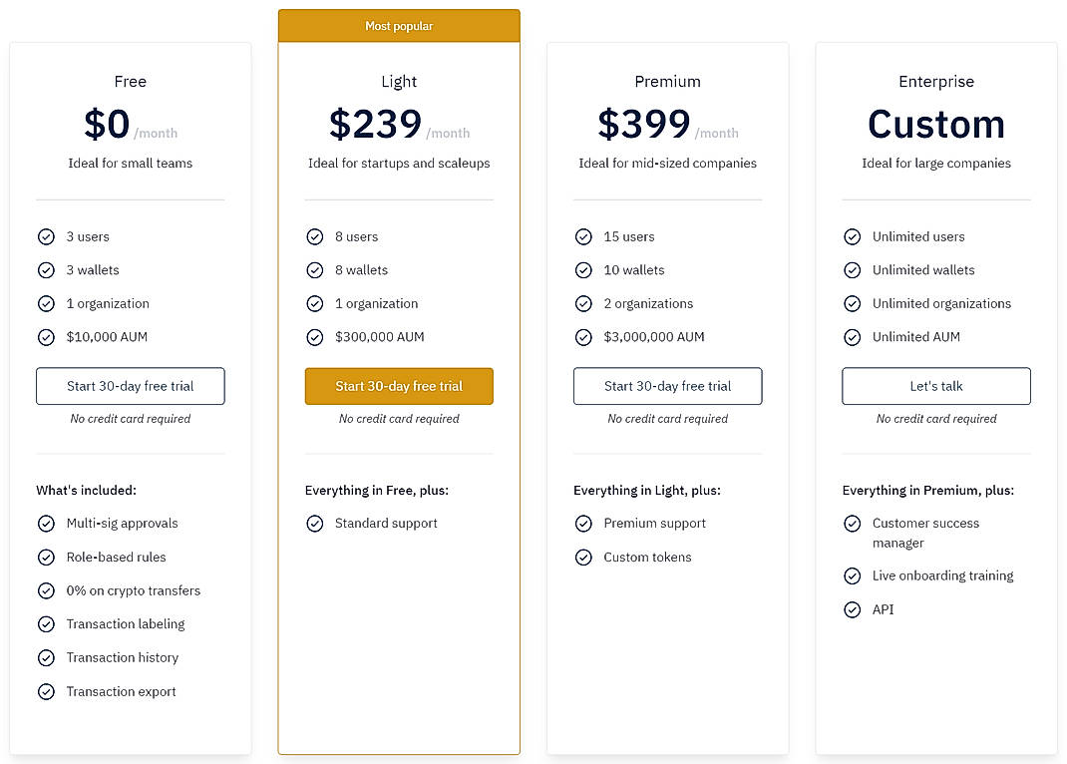Click the checkmark beside Custom tokens
The height and width of the screenshot is (764, 1067).
583,558
